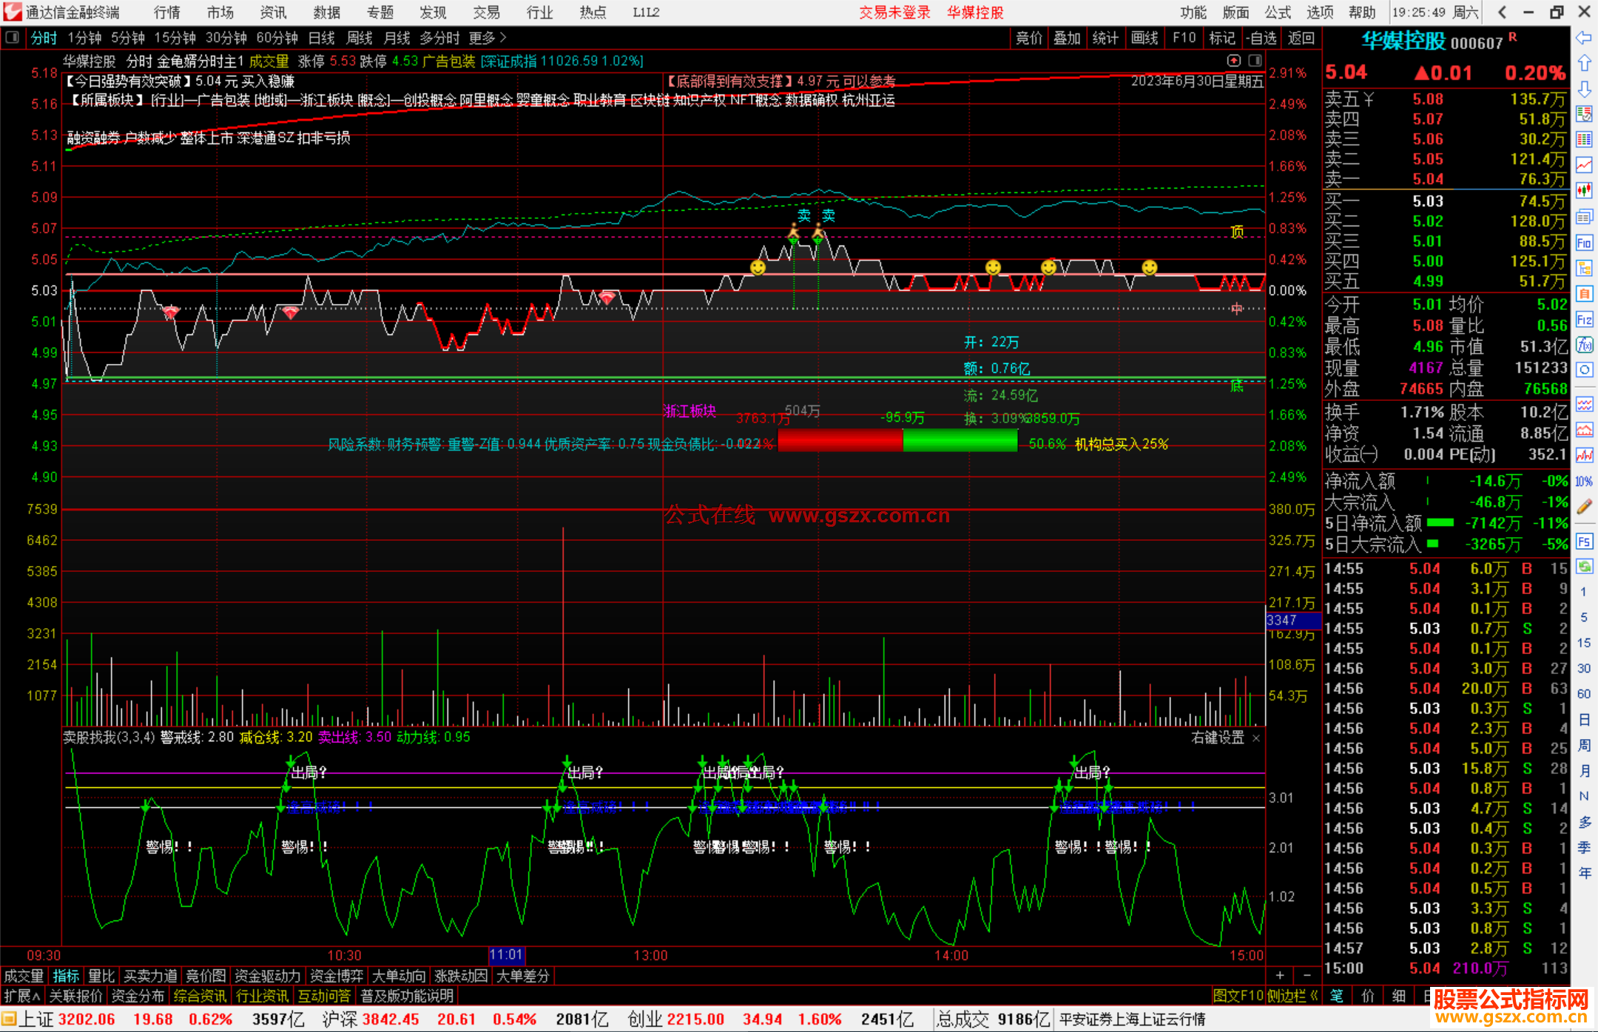Click the 返回 button
This screenshot has height=1032, width=1598.
pos(1301,38)
